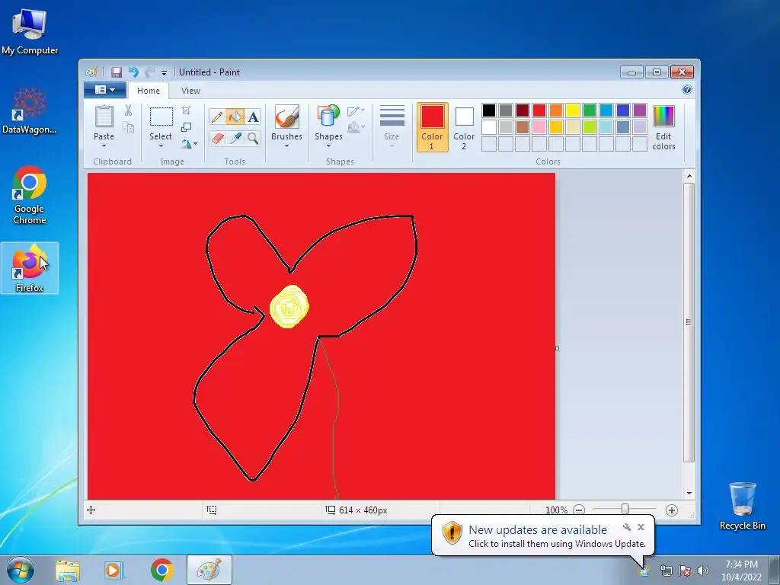Screen dimensions: 780x585
Task: Select the Pencil tool
Action: [x=217, y=117]
